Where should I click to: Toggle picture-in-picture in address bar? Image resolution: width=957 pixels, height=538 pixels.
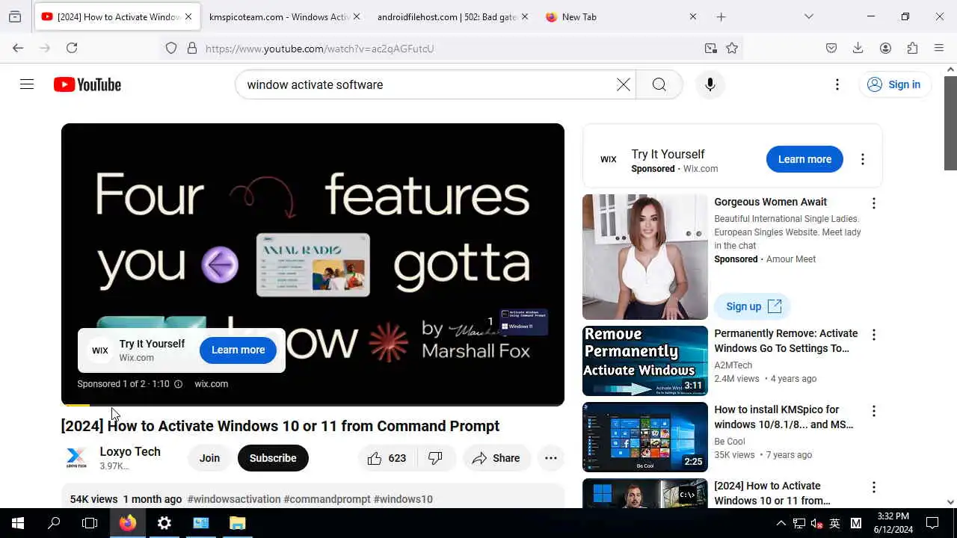[710, 48]
